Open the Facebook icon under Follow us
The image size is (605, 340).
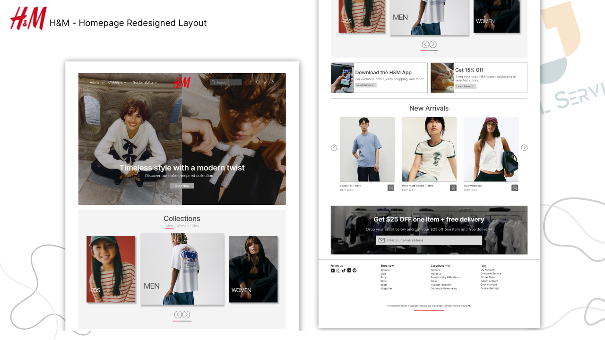click(333, 271)
